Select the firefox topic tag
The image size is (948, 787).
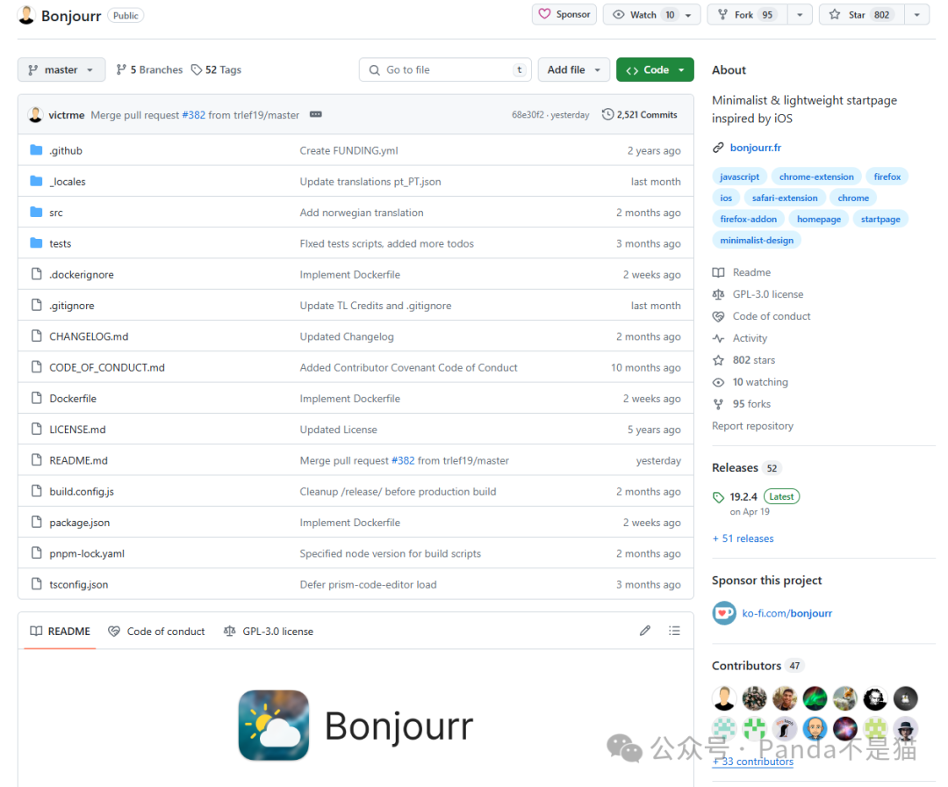[887, 177]
